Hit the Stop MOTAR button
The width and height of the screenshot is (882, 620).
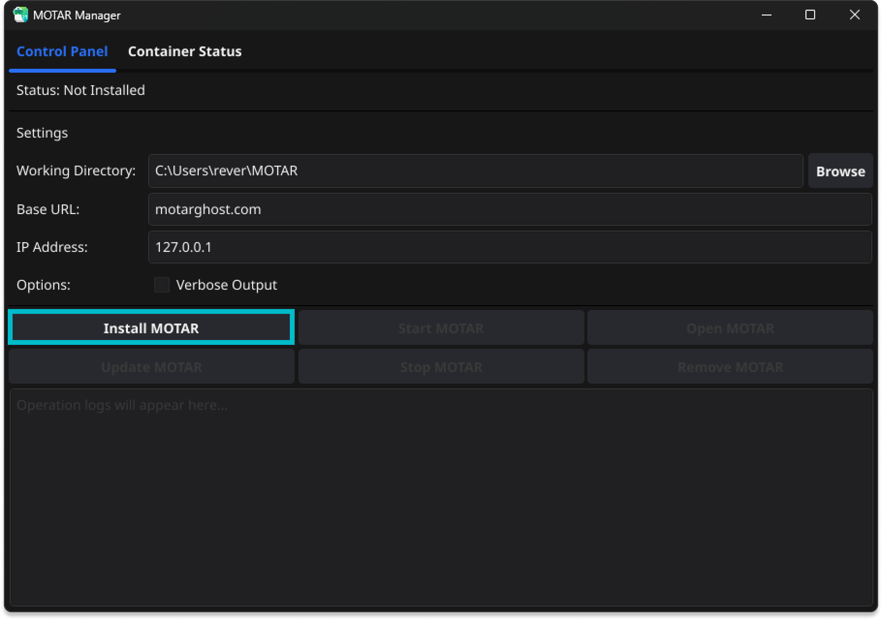click(441, 367)
